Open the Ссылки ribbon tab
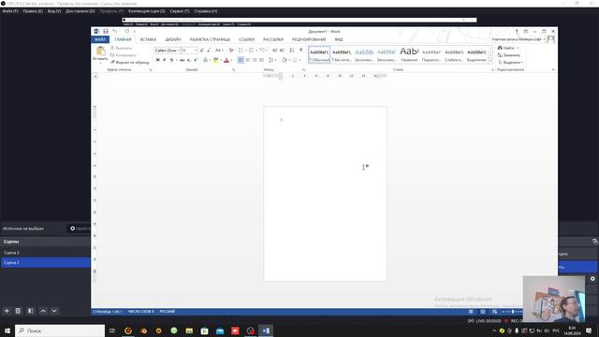 coord(246,39)
